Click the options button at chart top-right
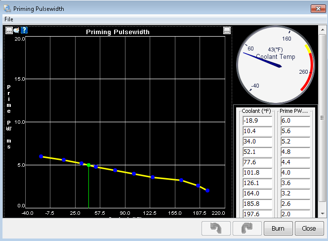Image resolution: width=328 pixels, height=241 pixels. coord(227,31)
